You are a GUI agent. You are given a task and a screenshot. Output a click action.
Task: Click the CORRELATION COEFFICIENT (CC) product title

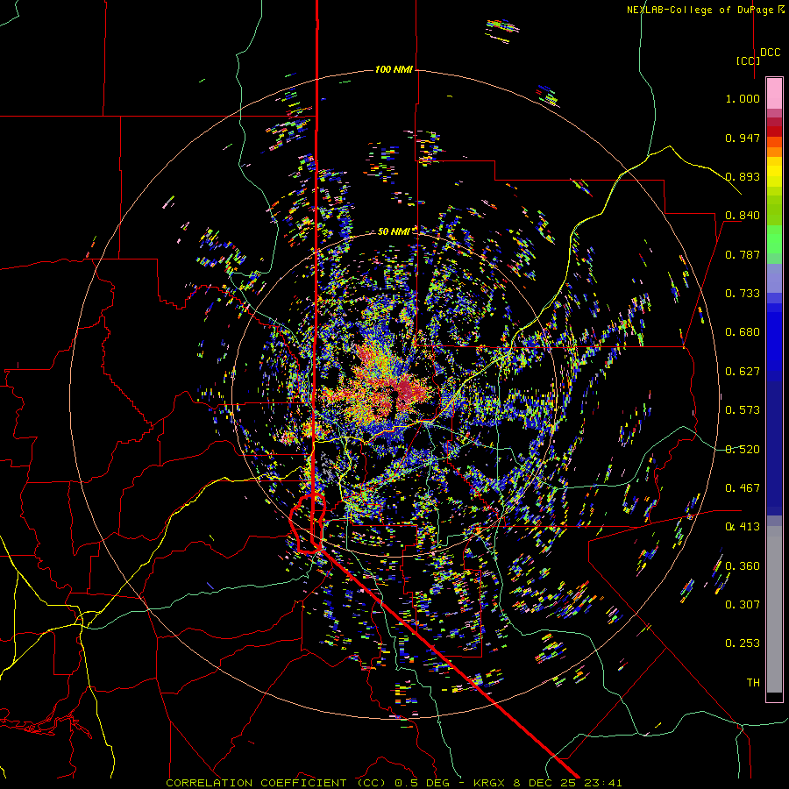tap(274, 783)
